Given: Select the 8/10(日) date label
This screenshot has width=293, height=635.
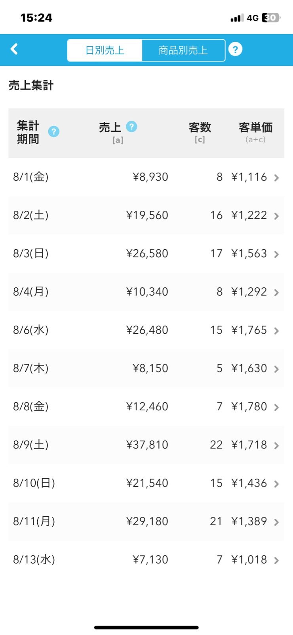Looking at the screenshot, I should [34, 483].
